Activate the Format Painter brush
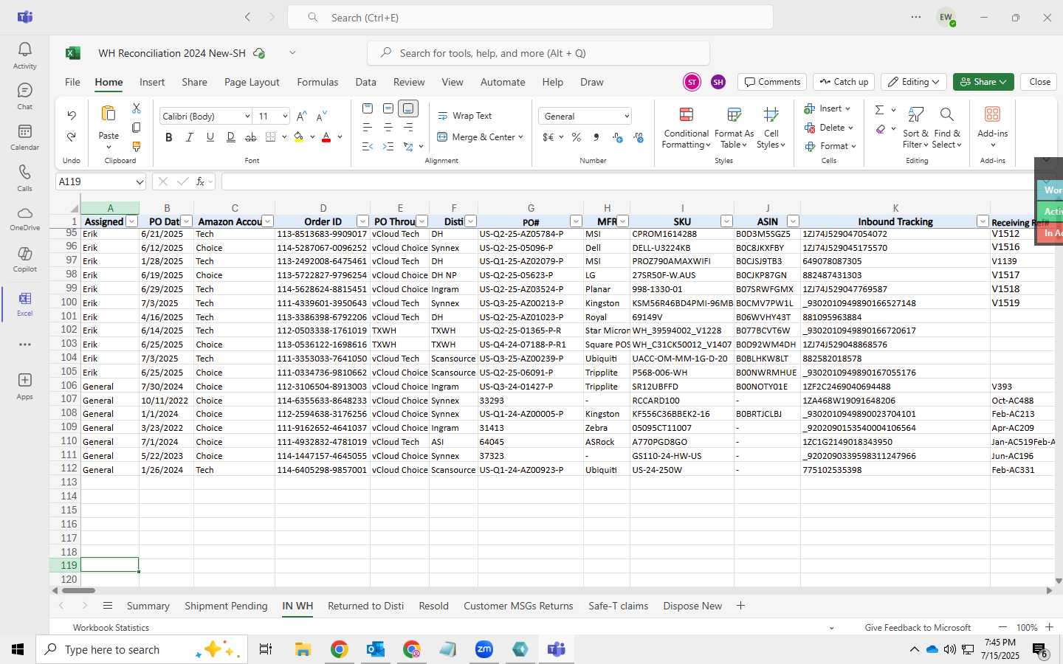 point(137,147)
